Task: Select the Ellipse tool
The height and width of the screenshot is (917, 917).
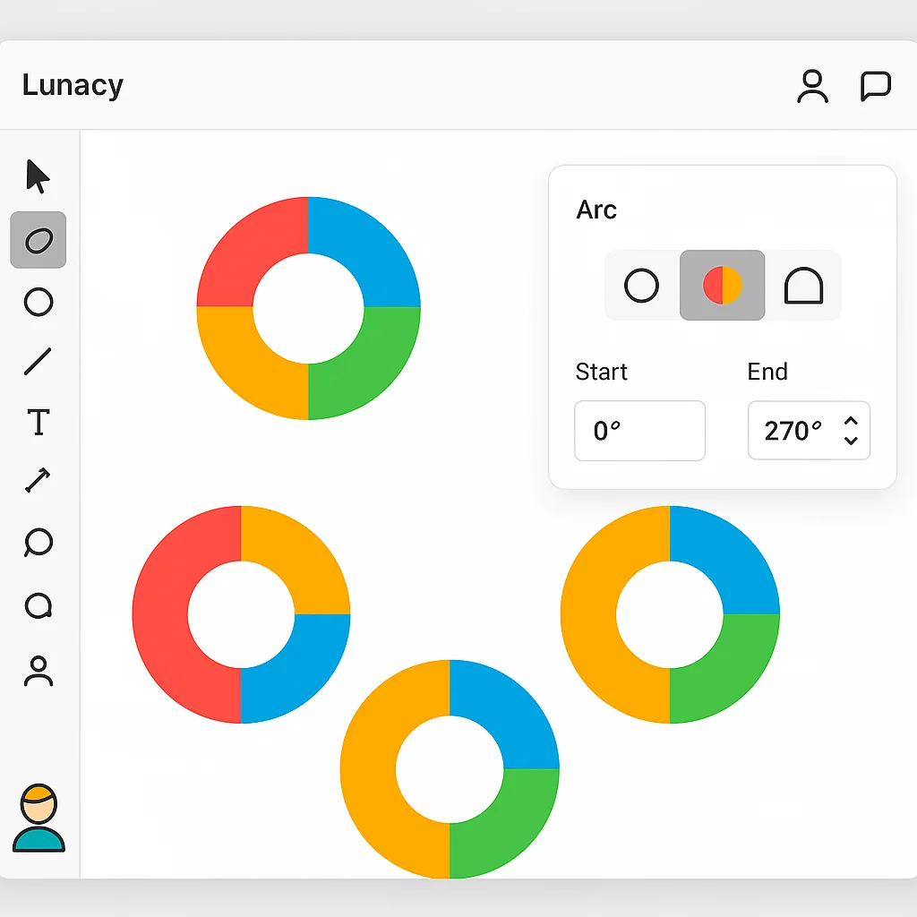Action: [38, 303]
